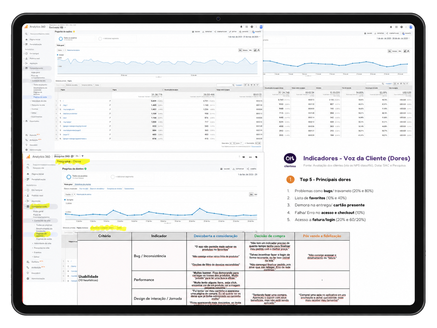Open Personalização icon in the March report sidebar
This screenshot has width=437, height=328.
tap(26, 44)
